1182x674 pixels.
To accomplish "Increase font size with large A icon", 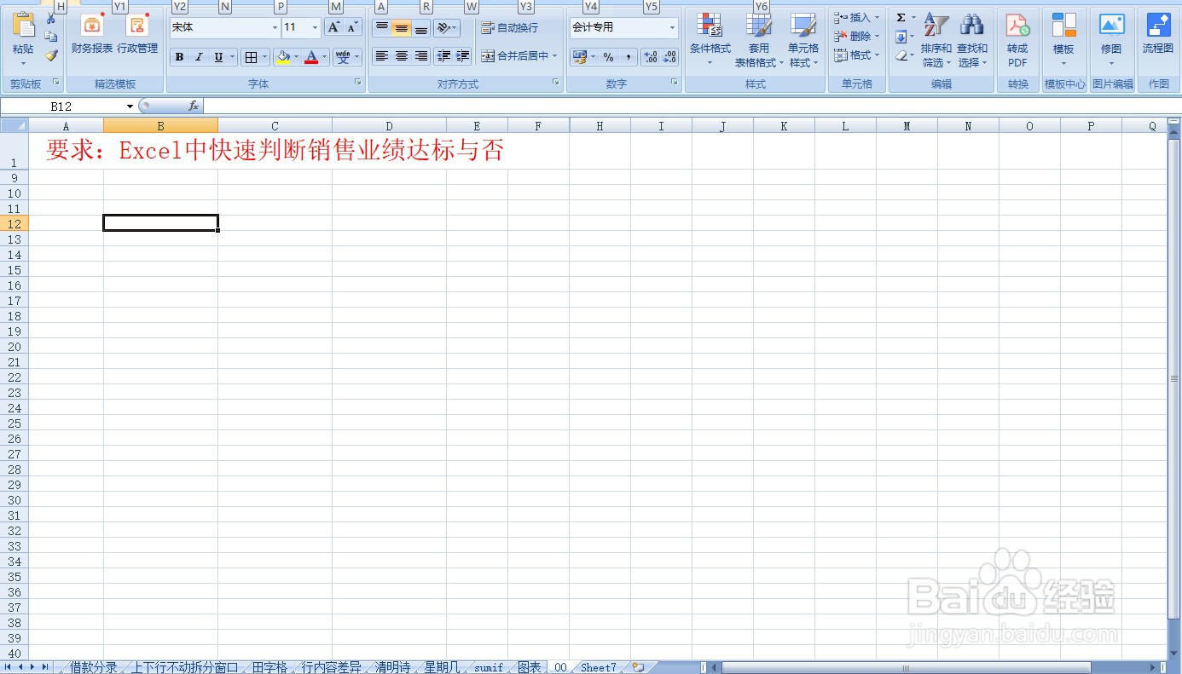I will (x=333, y=27).
